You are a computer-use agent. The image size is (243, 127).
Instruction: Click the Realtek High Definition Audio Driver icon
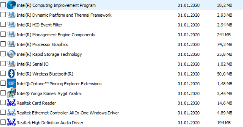pyautogui.click(x=11, y=122)
